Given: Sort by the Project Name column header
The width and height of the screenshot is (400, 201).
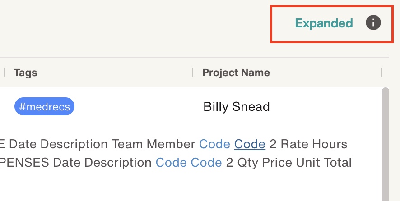Looking at the screenshot, I should (x=236, y=73).
